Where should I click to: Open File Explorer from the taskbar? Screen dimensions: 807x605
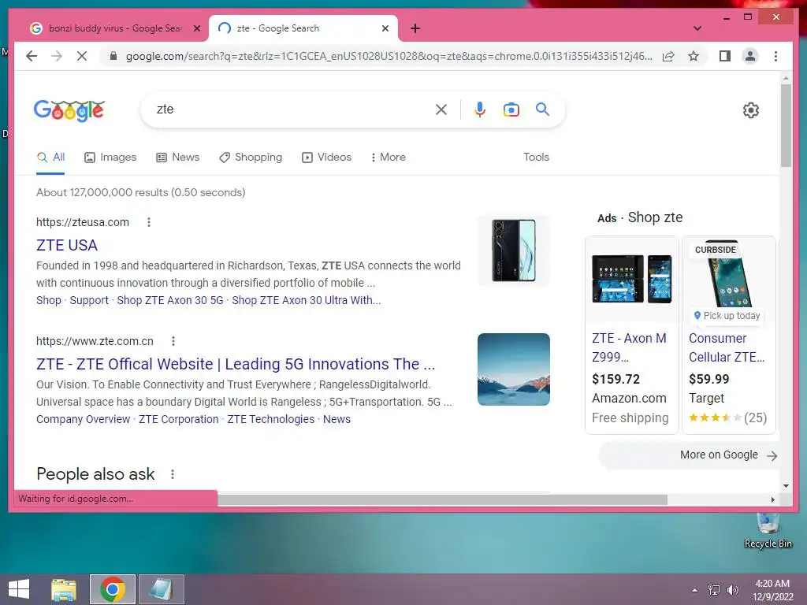click(x=64, y=589)
